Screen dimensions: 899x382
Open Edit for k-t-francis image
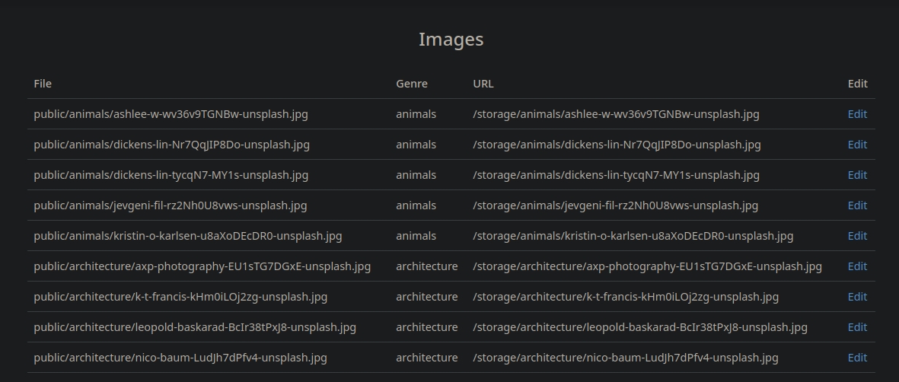[x=857, y=297]
